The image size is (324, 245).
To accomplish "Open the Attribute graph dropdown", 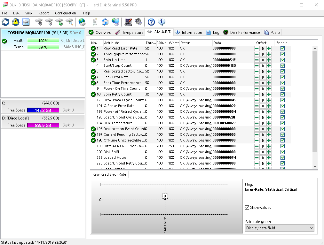I will pyautogui.click(x=280, y=228).
